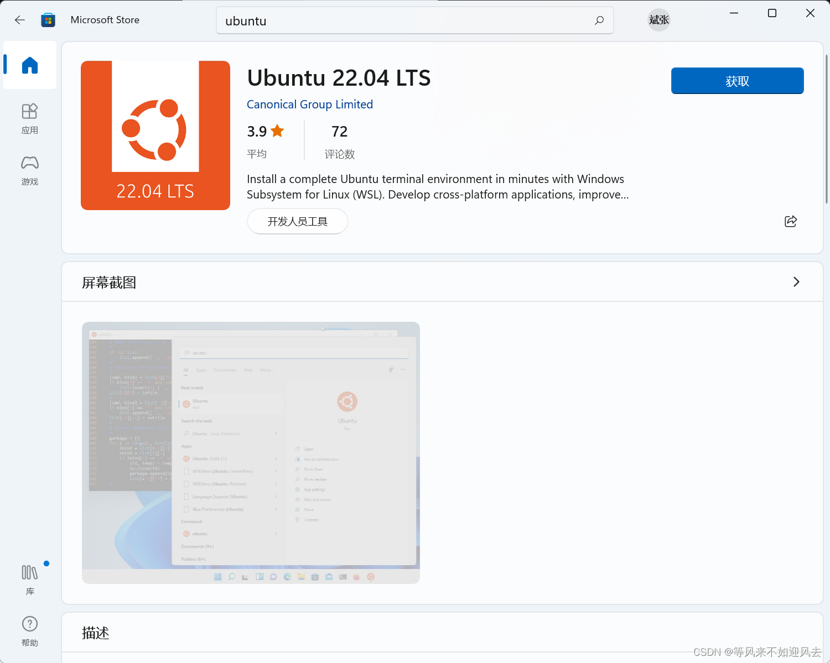The image size is (830, 663).
Task: Expand the 屏幕截图 screenshots section
Action: tap(796, 282)
